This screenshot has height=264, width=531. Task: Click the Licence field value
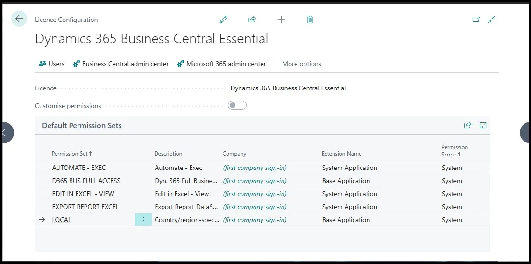pos(288,88)
